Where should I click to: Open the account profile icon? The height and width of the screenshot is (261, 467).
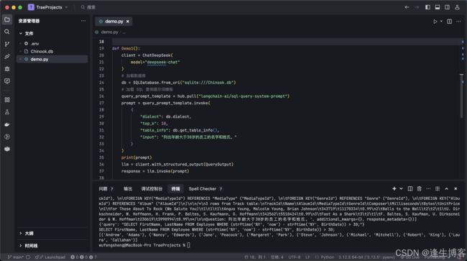[457, 7]
